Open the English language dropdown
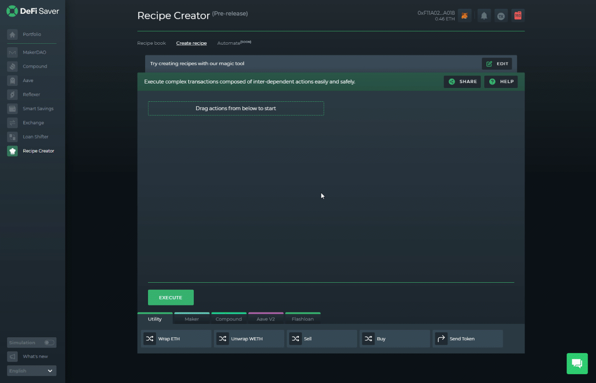596x383 pixels. coord(31,371)
